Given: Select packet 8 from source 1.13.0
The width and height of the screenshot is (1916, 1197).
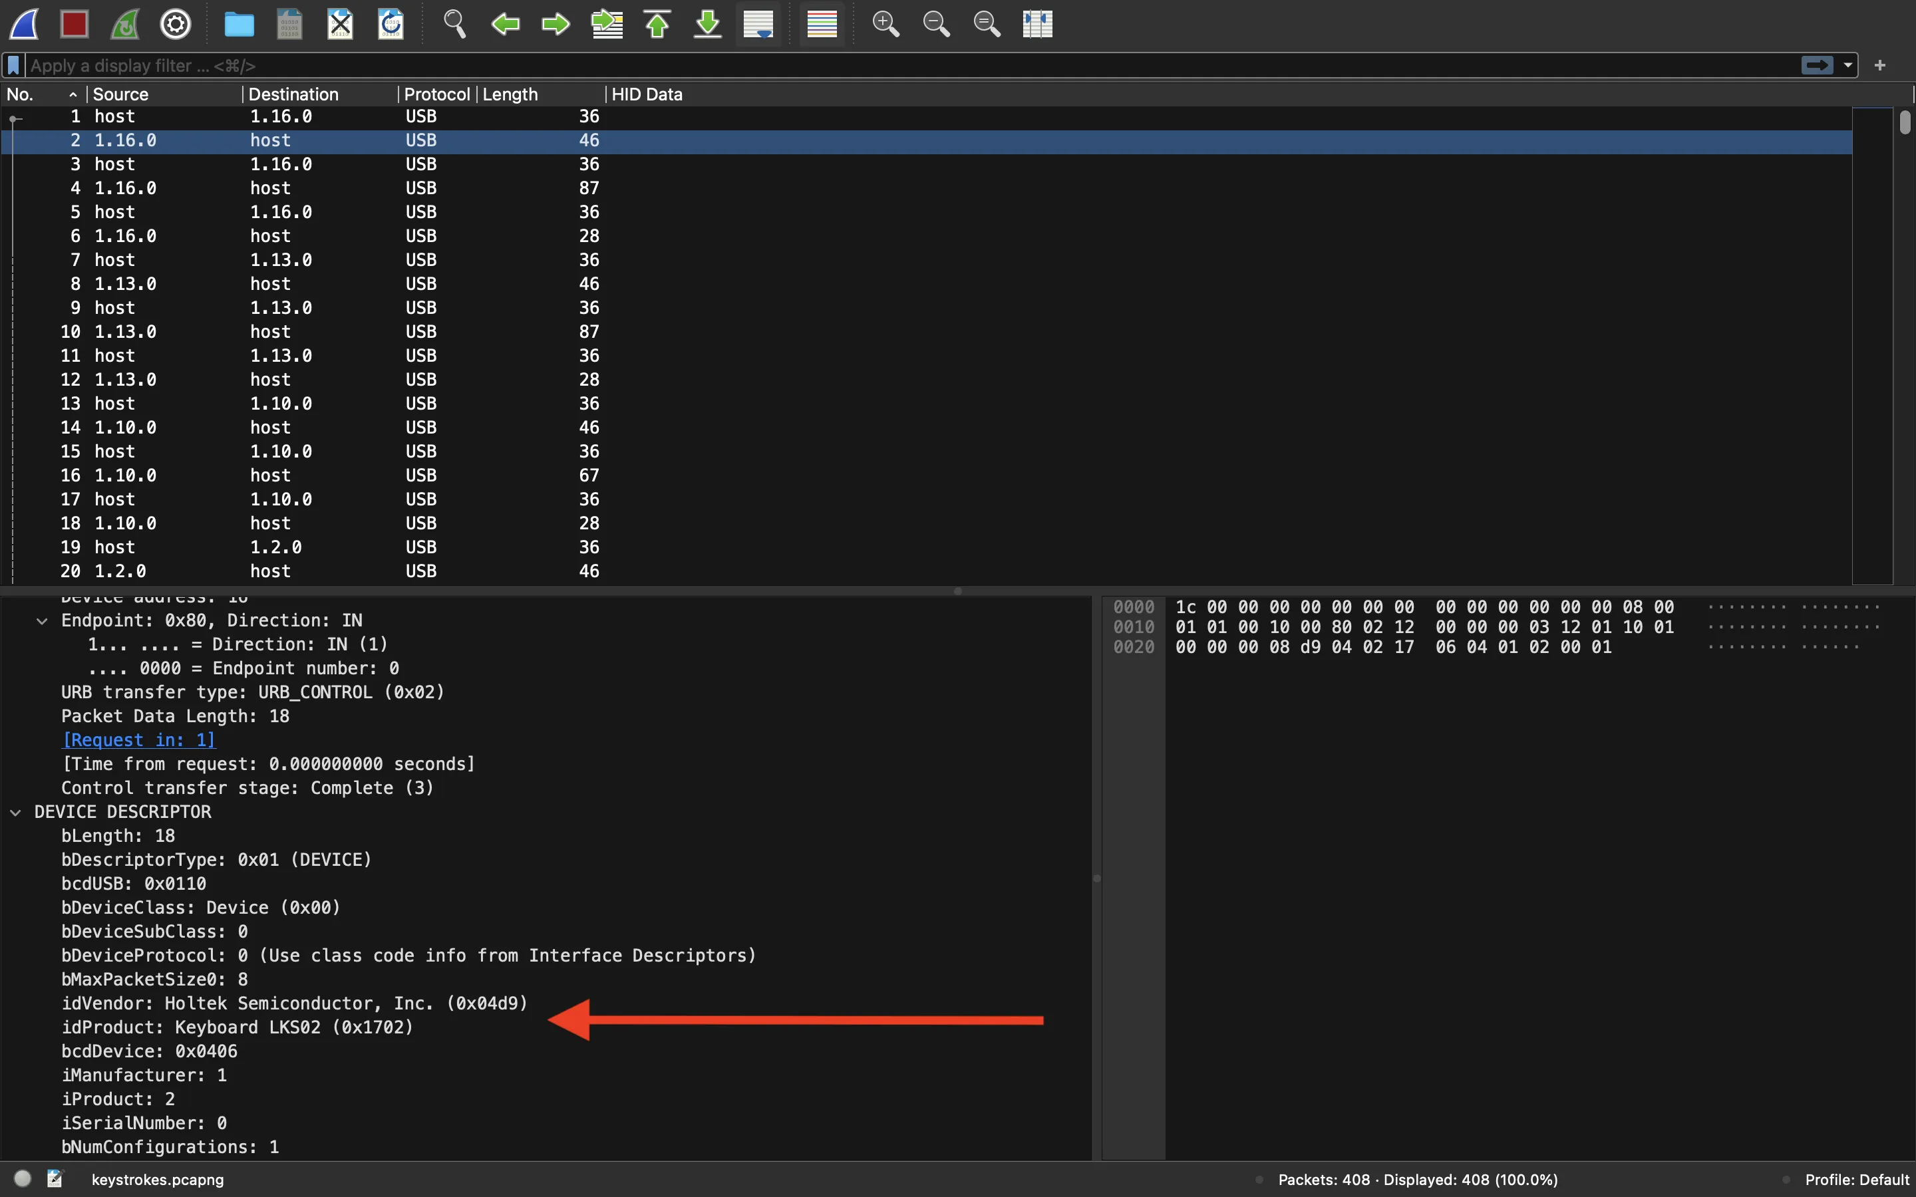Looking at the screenshot, I should (x=926, y=284).
